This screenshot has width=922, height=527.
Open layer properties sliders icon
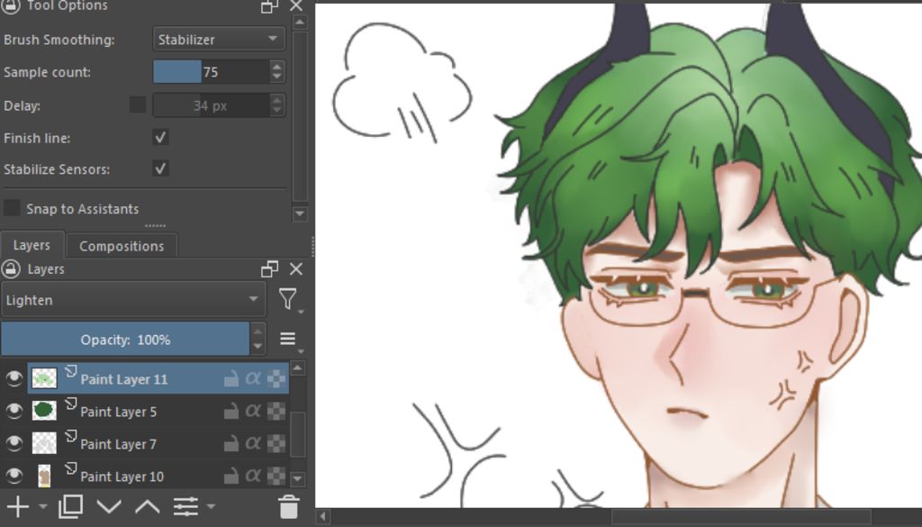(x=185, y=506)
